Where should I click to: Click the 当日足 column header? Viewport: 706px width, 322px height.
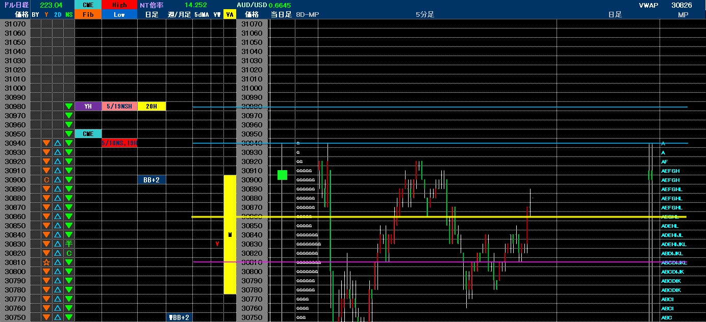point(282,14)
